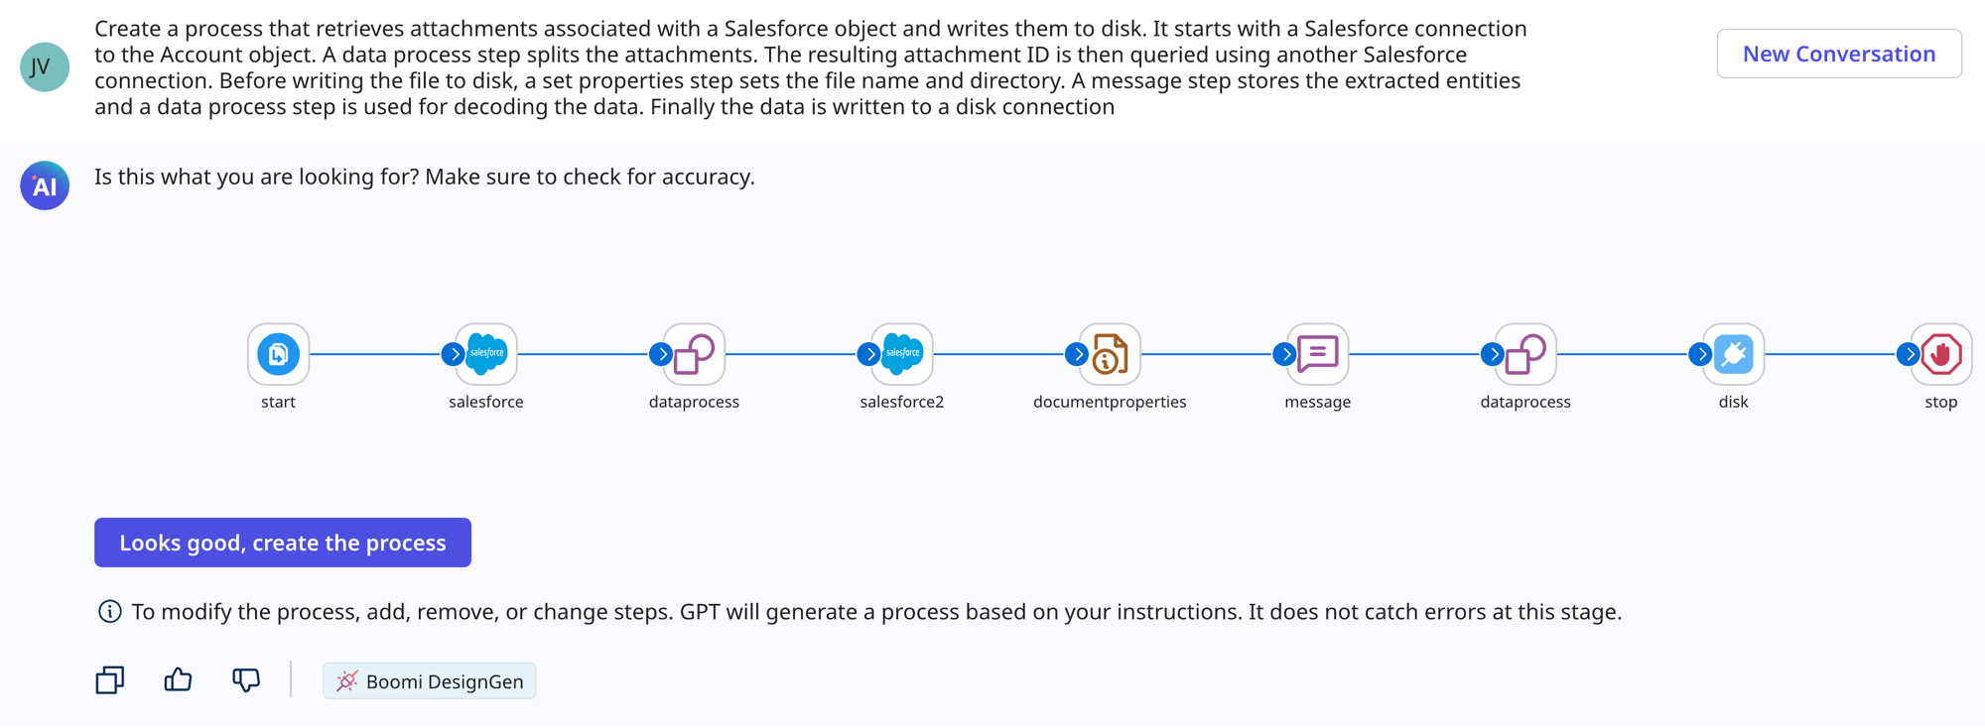Click the info icon next to the modify note
The width and height of the screenshot is (1985, 728).
pyautogui.click(x=109, y=612)
